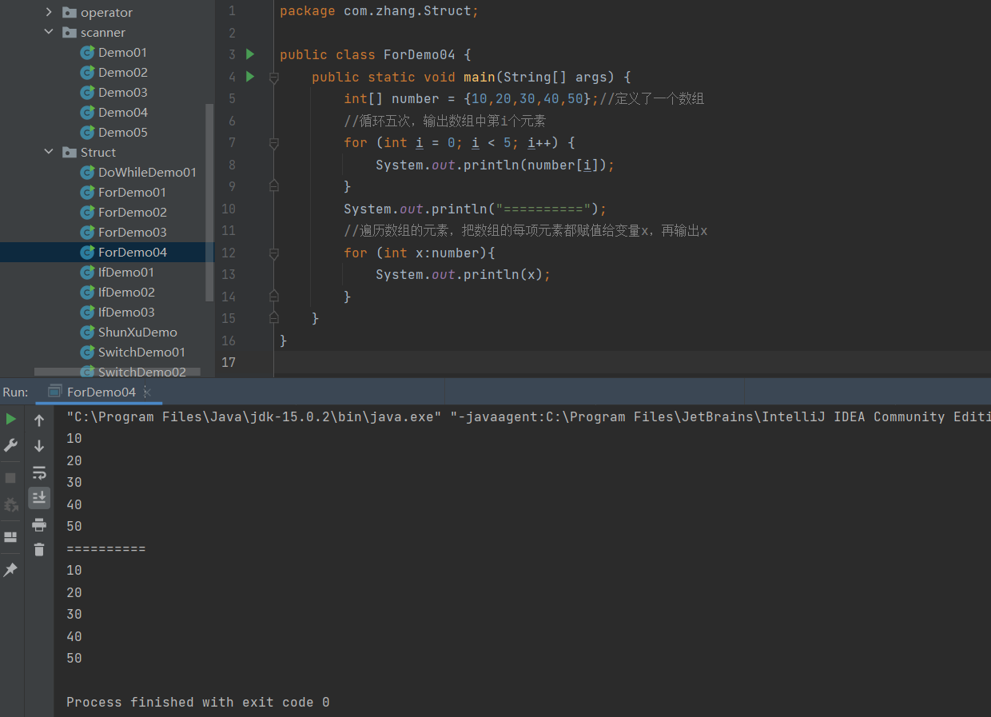
Task: Click line number 17 in the gutter
Action: (x=229, y=363)
